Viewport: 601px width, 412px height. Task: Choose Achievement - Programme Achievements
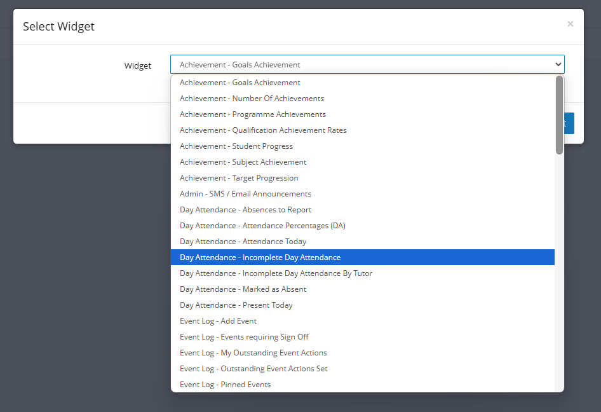click(x=363, y=114)
